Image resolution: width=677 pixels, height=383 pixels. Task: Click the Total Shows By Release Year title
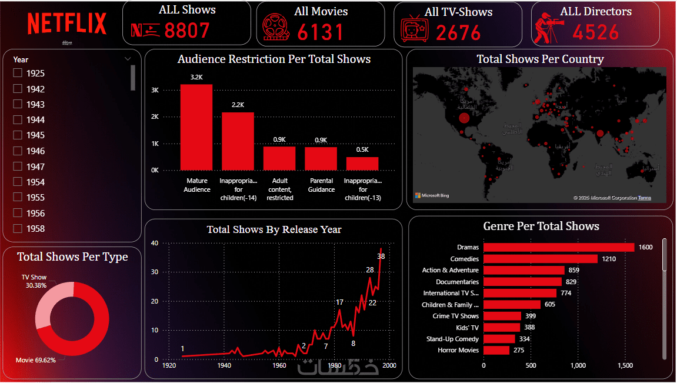coord(274,229)
